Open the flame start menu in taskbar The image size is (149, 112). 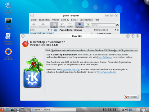tap(2, 110)
